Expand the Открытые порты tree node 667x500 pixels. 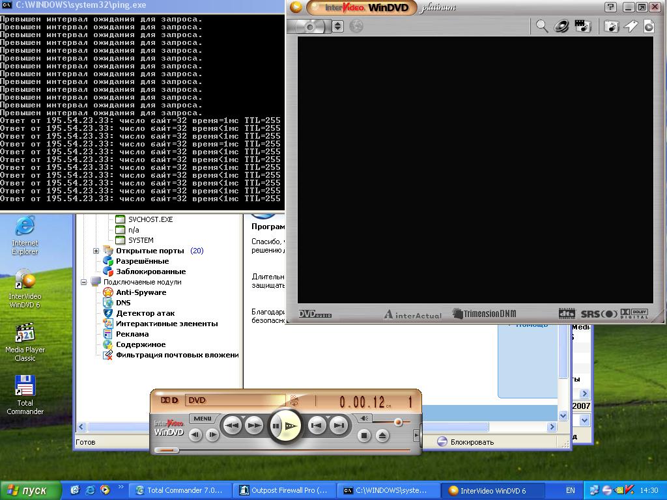(96, 251)
